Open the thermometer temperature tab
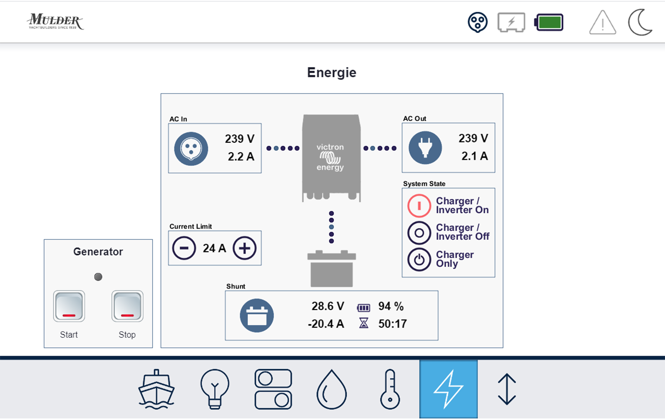Viewport: 665px width, 420px height. point(390,389)
